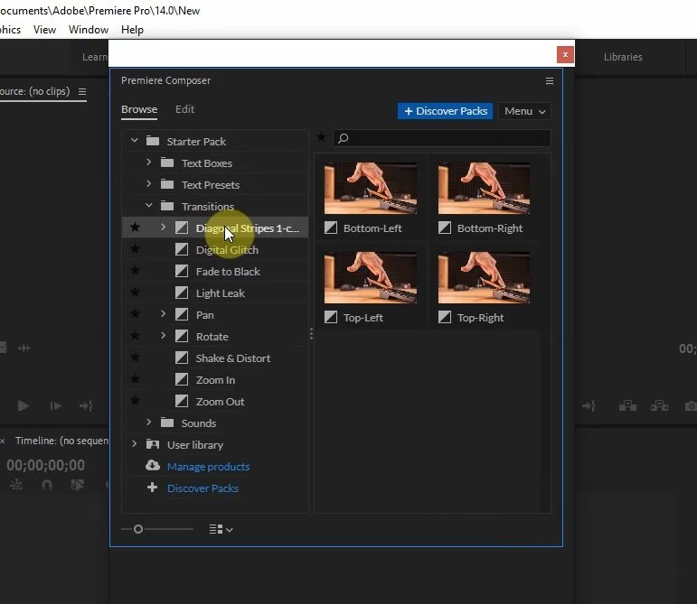The width and height of the screenshot is (697, 604).
Task: Expand the Text Boxes folder
Action: (148, 163)
